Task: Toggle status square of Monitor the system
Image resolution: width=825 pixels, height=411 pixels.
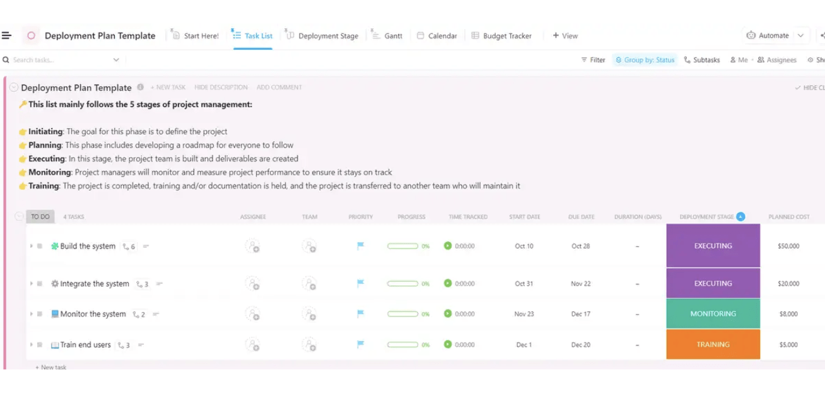Action: [40, 314]
